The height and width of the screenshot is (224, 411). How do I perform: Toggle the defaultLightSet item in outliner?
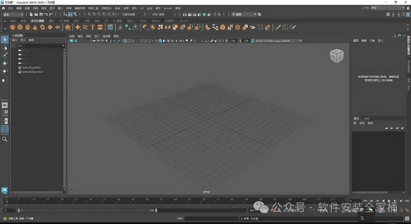coord(31,67)
